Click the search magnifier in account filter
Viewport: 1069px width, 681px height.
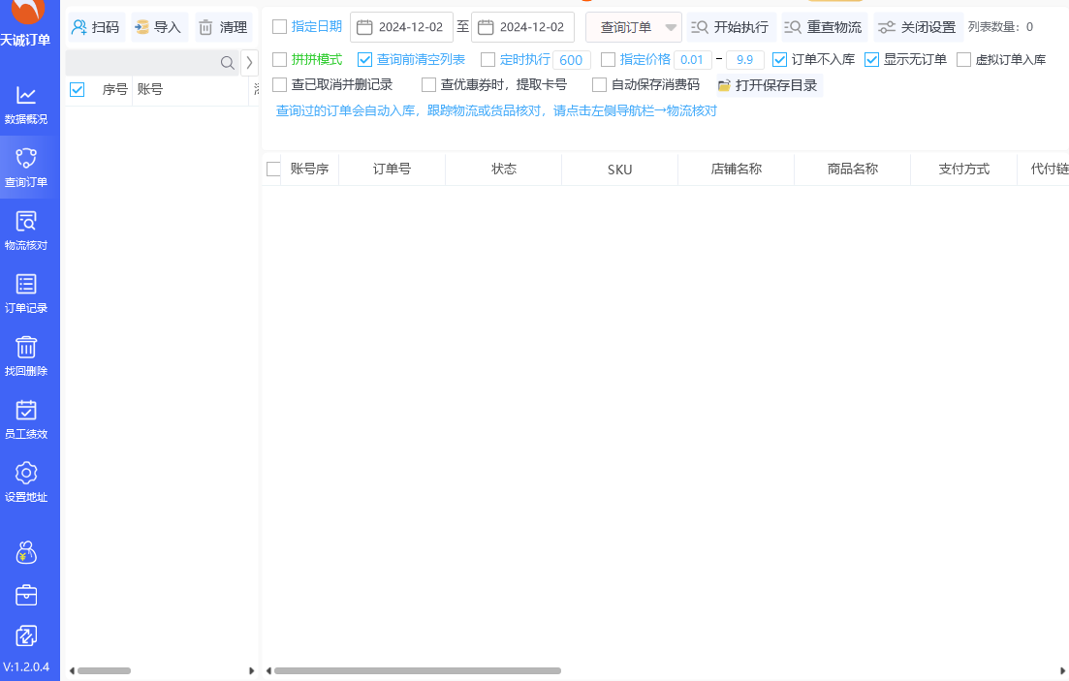[227, 63]
